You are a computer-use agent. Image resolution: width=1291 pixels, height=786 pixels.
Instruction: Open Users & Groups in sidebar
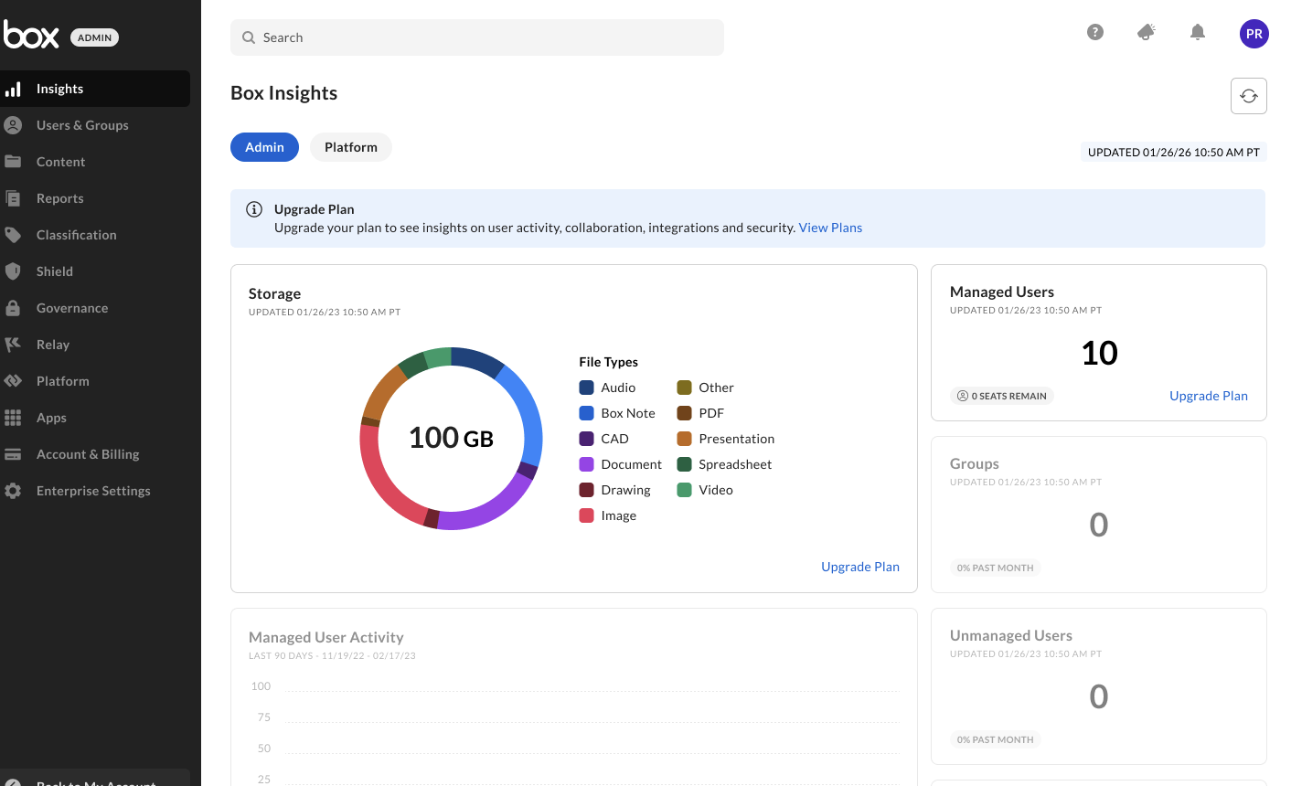tap(82, 125)
